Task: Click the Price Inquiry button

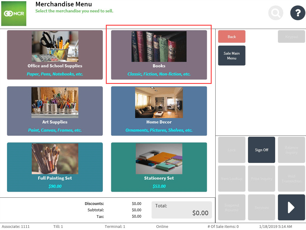Action: tap(262, 179)
